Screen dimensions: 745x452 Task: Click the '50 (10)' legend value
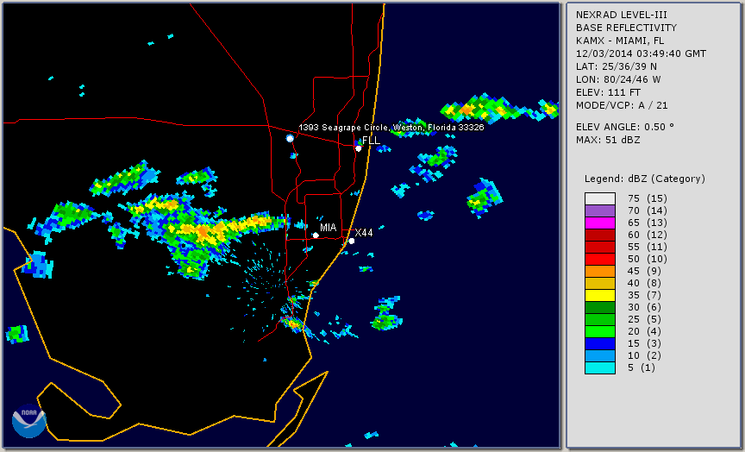[647, 259]
